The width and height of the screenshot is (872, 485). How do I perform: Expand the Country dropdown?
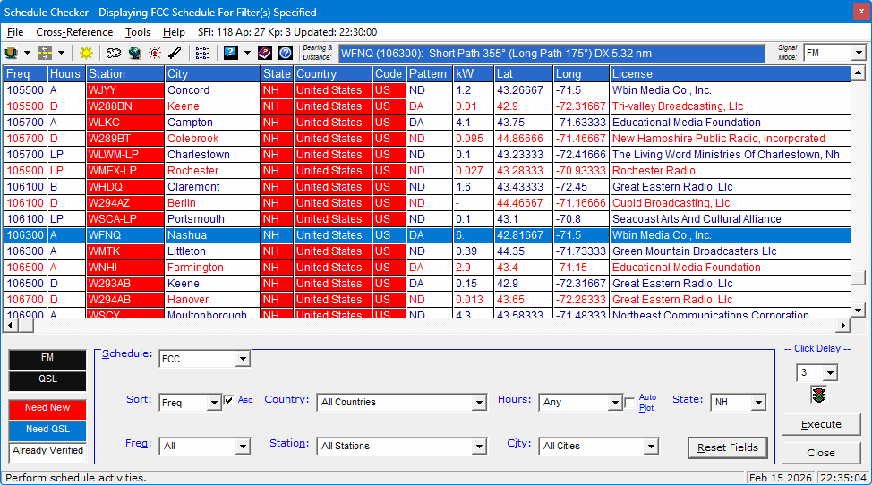(x=479, y=403)
